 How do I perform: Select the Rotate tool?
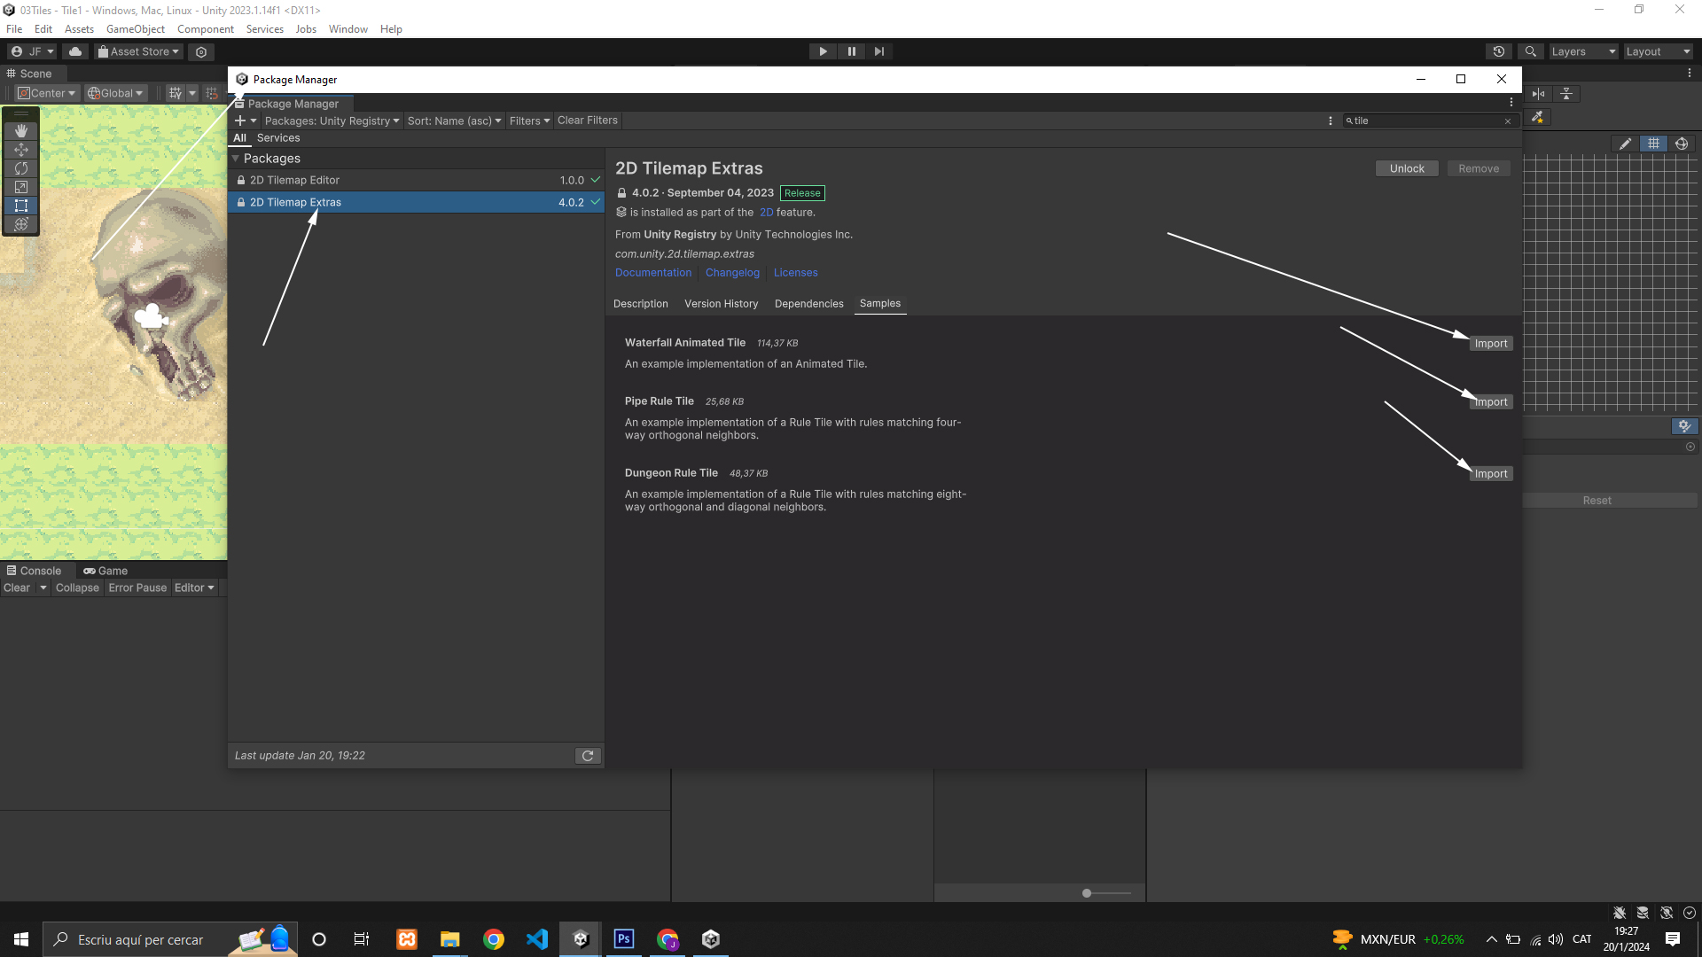pyautogui.click(x=21, y=168)
